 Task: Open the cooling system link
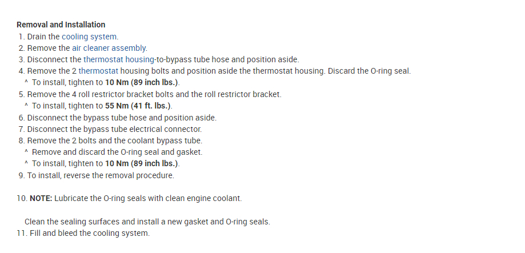pos(90,37)
